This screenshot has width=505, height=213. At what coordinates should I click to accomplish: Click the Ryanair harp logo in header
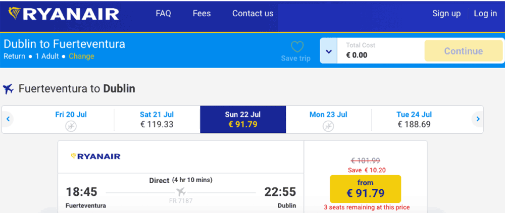[15, 14]
